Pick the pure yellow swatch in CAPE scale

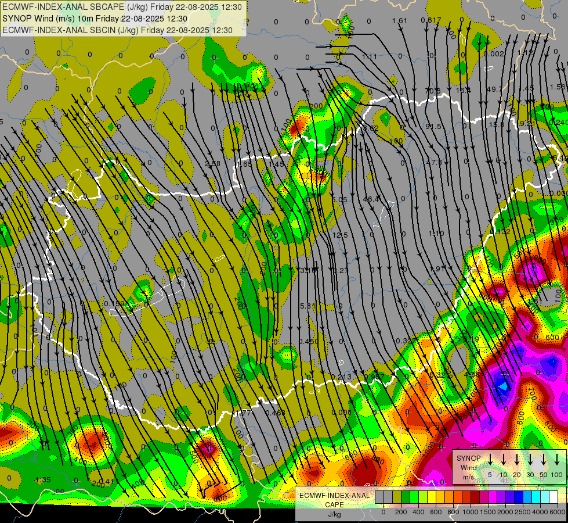432,497
